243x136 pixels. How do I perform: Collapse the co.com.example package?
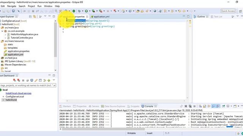[2, 31]
